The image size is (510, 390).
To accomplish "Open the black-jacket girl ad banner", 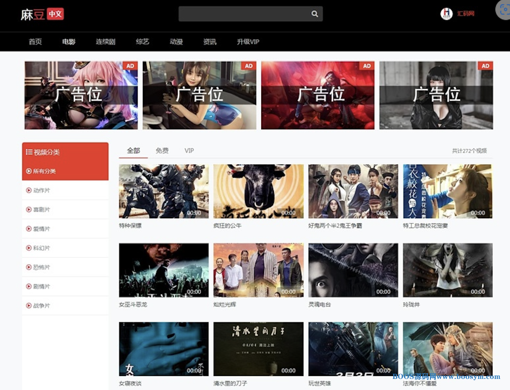I will pos(436,95).
